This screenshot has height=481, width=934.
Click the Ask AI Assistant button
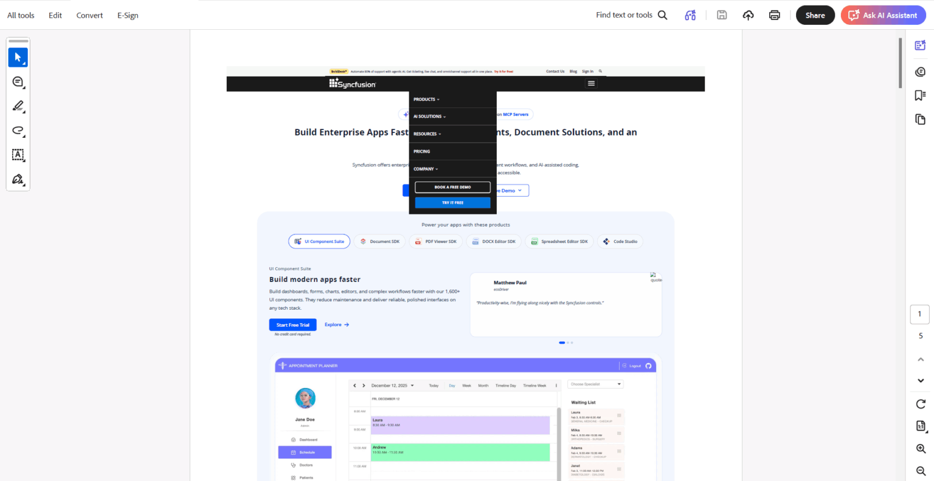pos(883,15)
